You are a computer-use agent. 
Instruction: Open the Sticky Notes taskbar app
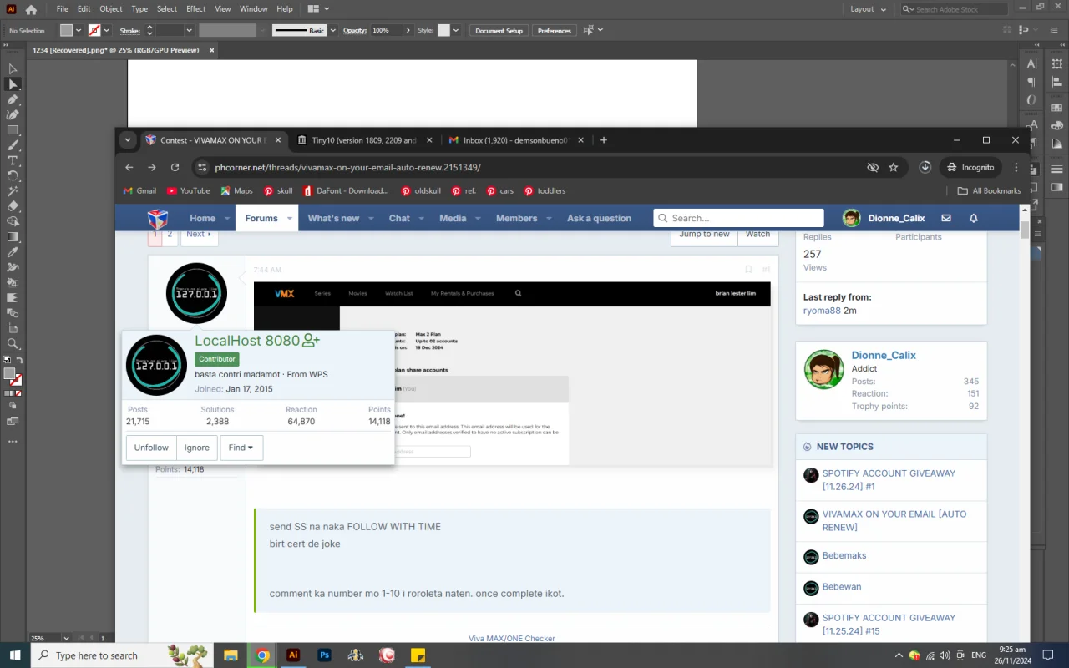pos(417,655)
